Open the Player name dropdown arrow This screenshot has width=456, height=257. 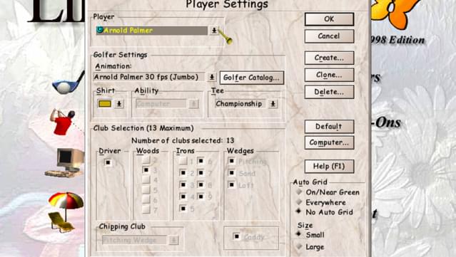coord(214,30)
